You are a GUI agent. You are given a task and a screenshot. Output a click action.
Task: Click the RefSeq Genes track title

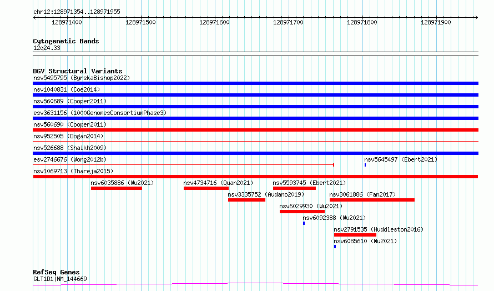pos(56,273)
